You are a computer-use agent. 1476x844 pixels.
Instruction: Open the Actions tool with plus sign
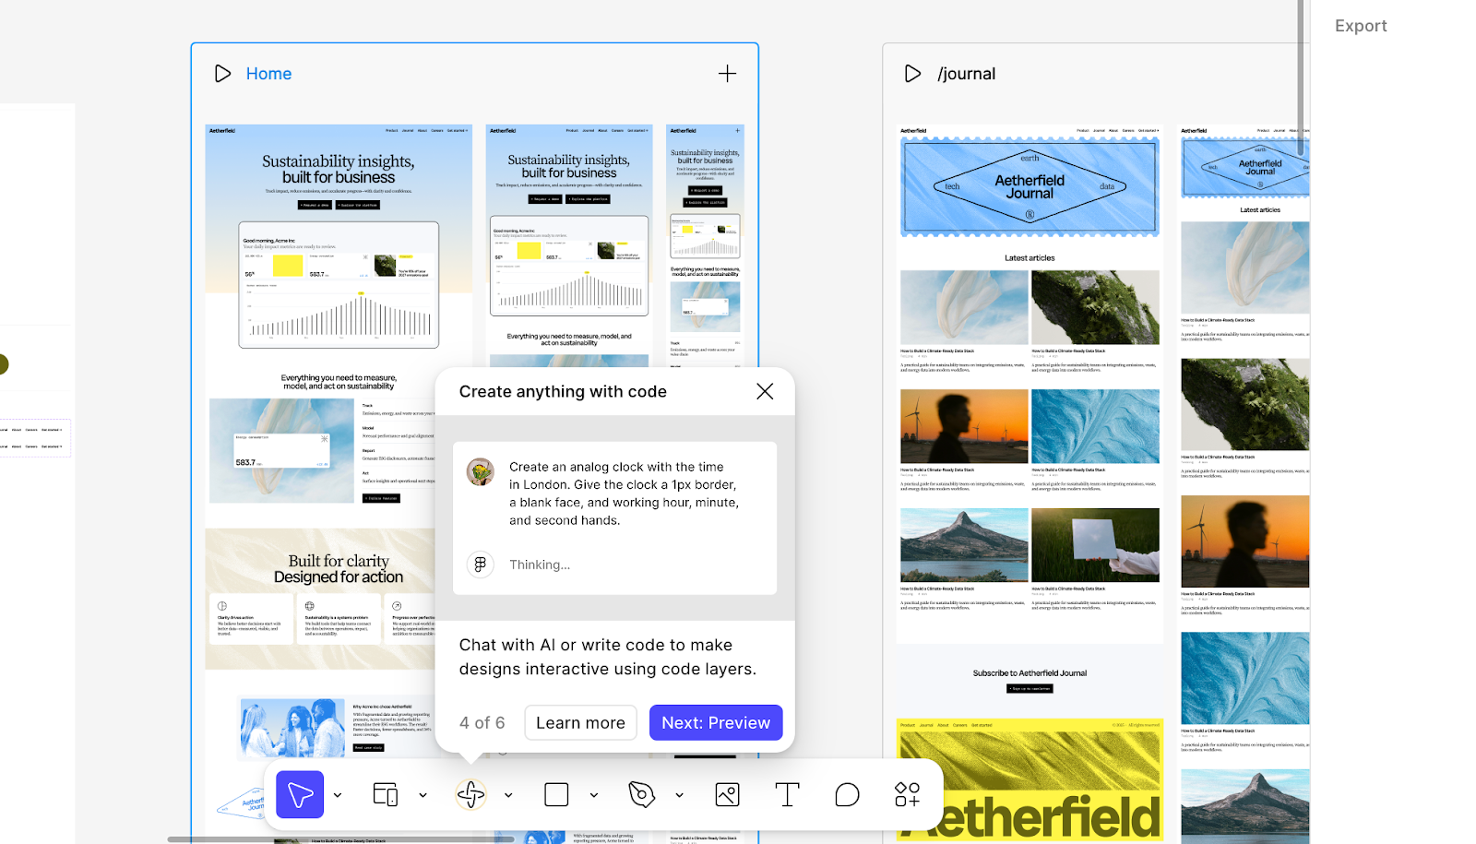(907, 794)
